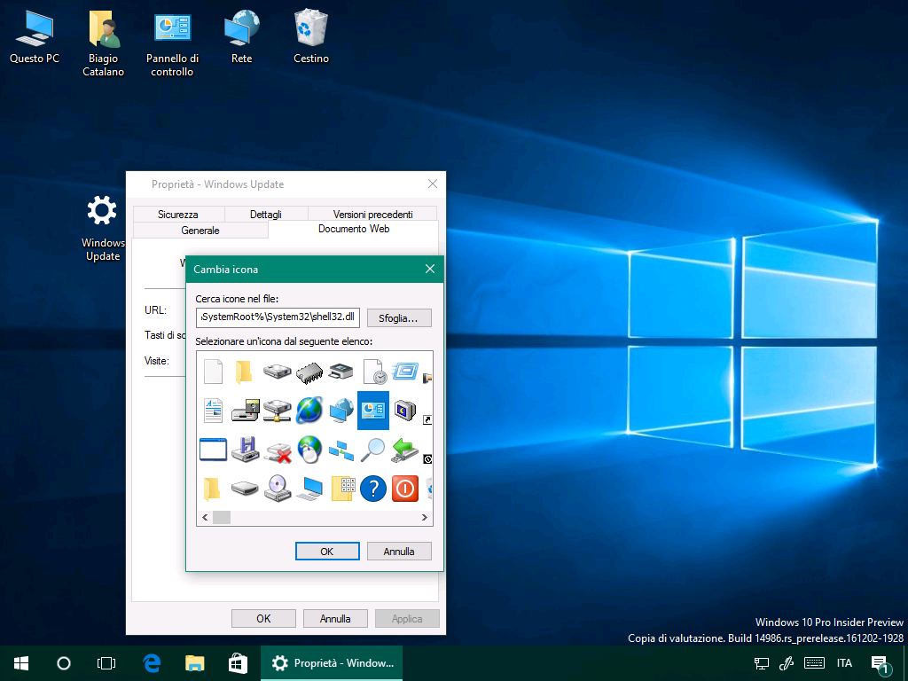
Task: Click Annulla in the Cambia icona dialog
Action: (399, 552)
